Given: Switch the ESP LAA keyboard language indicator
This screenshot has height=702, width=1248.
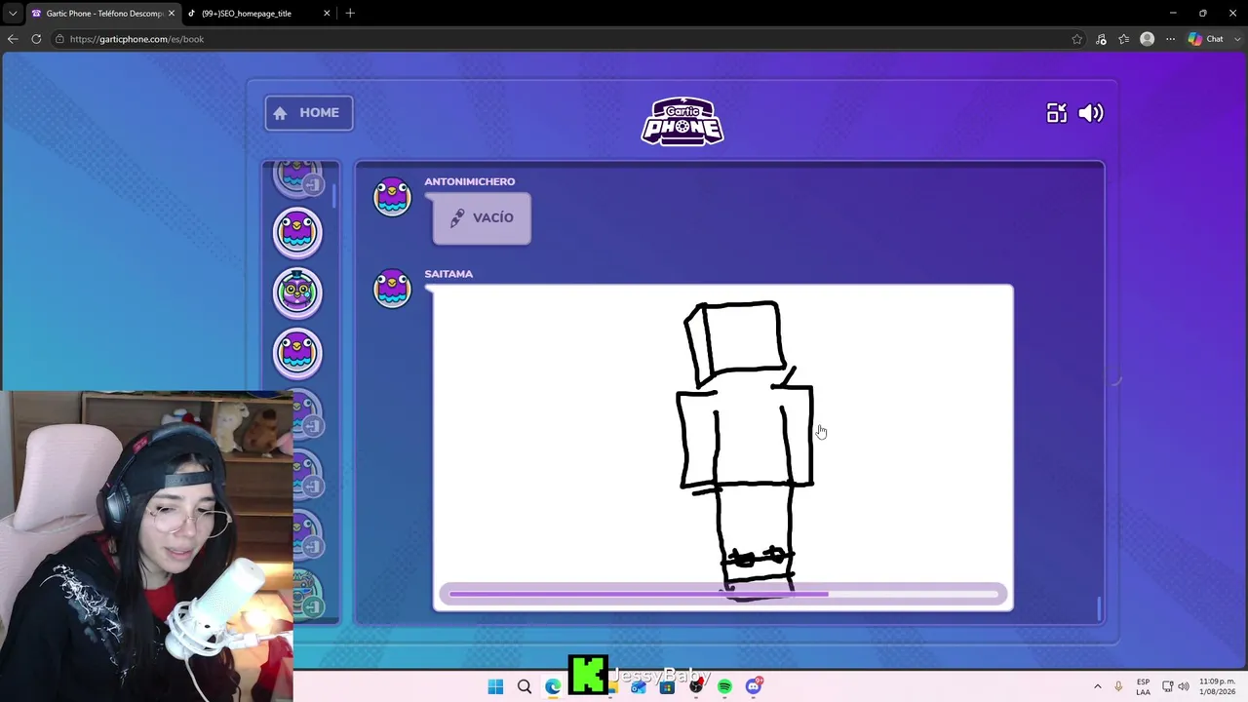Looking at the screenshot, I should pos(1143,686).
